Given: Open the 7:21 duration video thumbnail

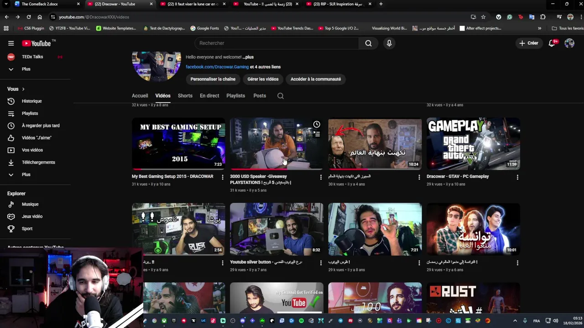Looking at the screenshot, I should [375, 229].
